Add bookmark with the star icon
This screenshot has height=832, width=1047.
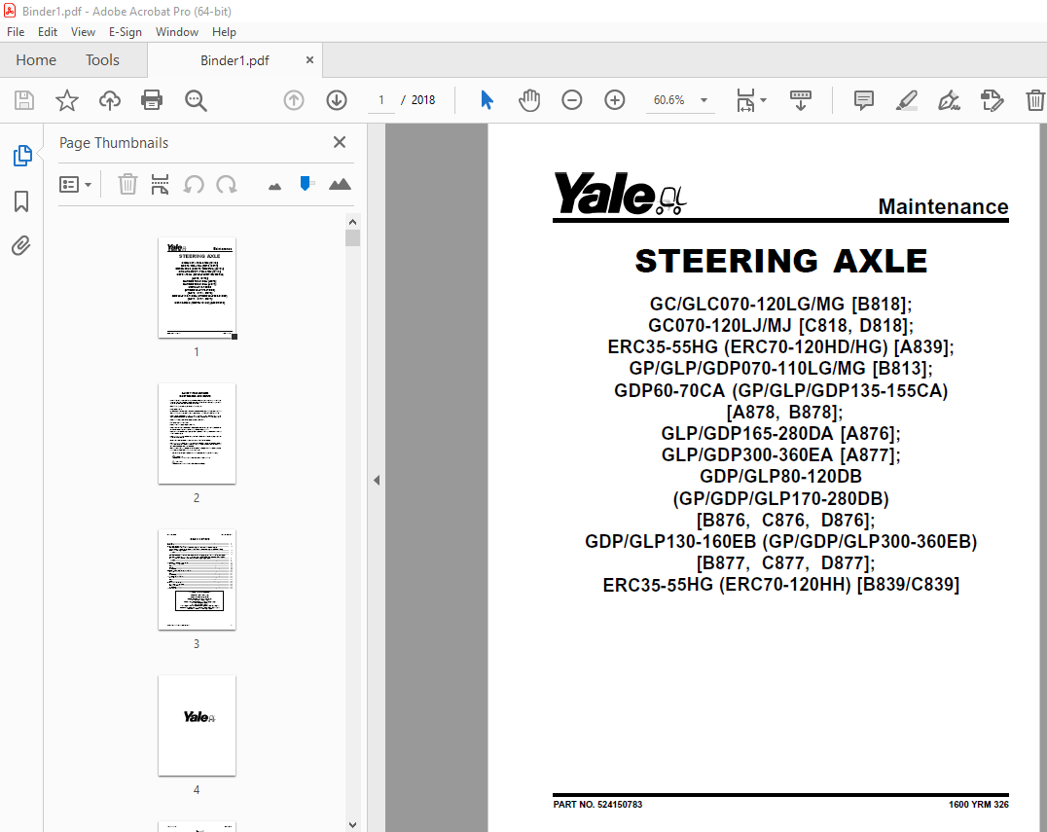pyautogui.click(x=67, y=100)
